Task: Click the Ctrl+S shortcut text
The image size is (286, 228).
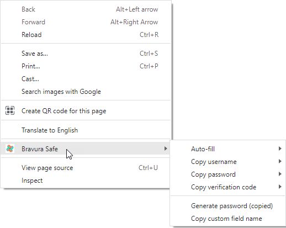Action: 149,54
